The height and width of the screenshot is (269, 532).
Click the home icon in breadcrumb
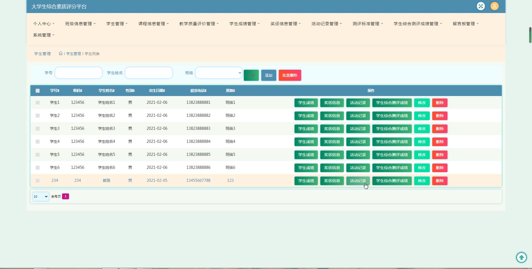coord(60,53)
